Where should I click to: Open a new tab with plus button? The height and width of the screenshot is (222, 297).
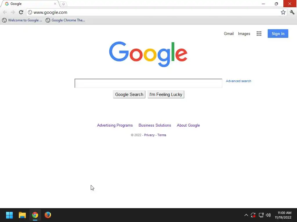64,4
